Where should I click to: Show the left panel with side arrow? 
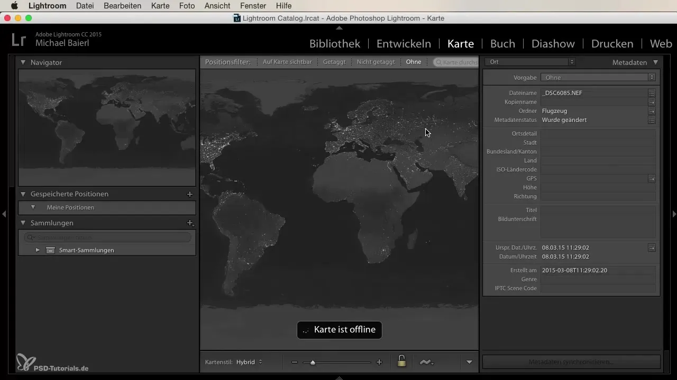(x=4, y=214)
